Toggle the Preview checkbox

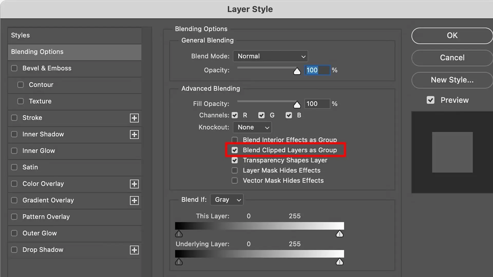click(x=431, y=100)
